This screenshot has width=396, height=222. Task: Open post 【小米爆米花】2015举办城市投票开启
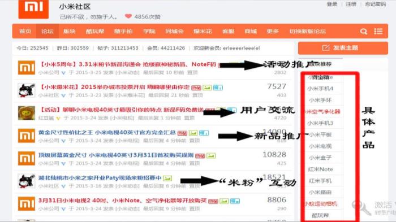[x=114, y=87]
